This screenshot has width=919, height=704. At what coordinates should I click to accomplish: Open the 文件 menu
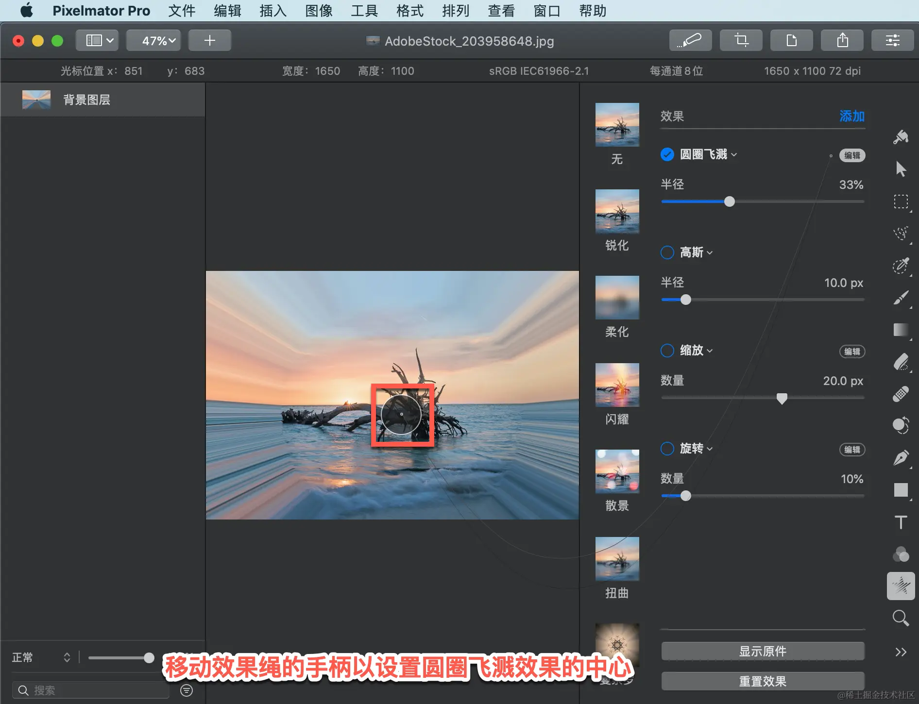pyautogui.click(x=182, y=11)
